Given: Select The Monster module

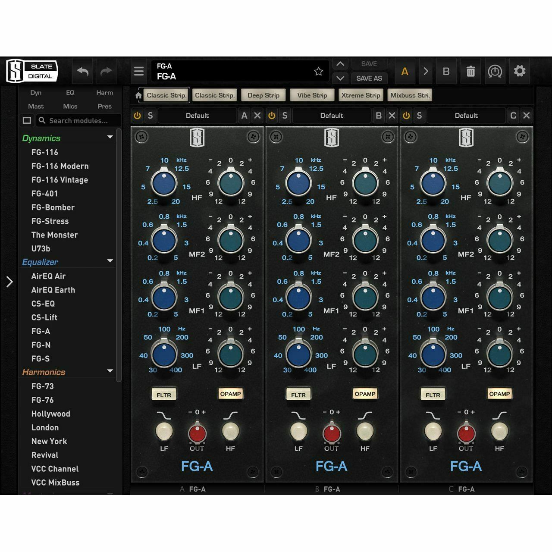Looking at the screenshot, I should (54, 235).
